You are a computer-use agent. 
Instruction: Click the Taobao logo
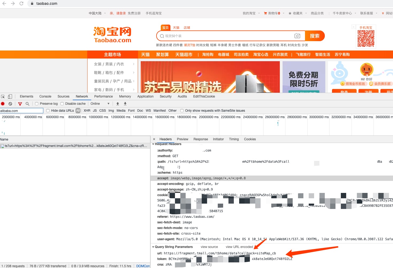click(x=112, y=35)
